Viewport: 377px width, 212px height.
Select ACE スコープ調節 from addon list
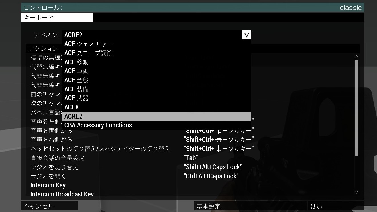156,53
